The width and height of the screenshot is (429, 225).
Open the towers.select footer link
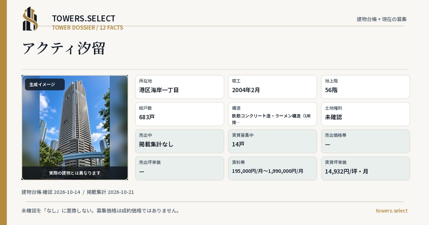click(x=391, y=211)
